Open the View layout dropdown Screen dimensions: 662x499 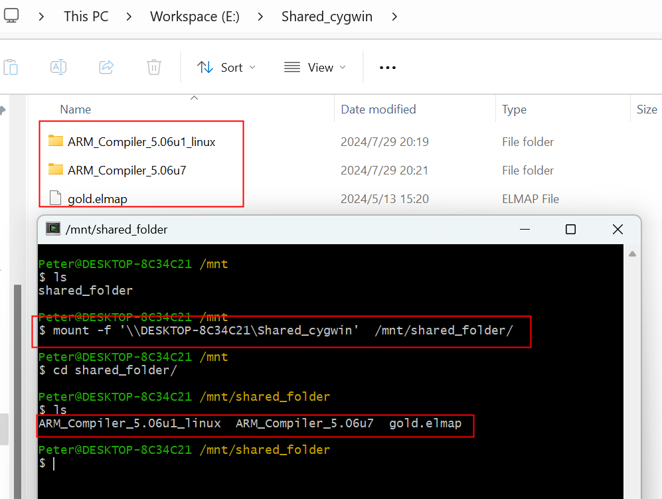point(315,68)
